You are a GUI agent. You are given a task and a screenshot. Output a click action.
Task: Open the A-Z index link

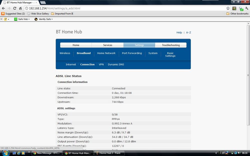pyautogui.click(x=188, y=32)
